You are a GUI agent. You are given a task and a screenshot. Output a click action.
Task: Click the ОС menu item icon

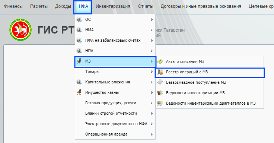click(79, 19)
